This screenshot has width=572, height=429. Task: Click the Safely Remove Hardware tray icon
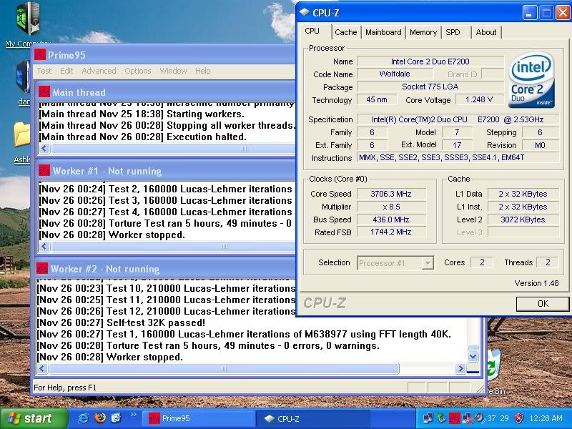[440, 418]
